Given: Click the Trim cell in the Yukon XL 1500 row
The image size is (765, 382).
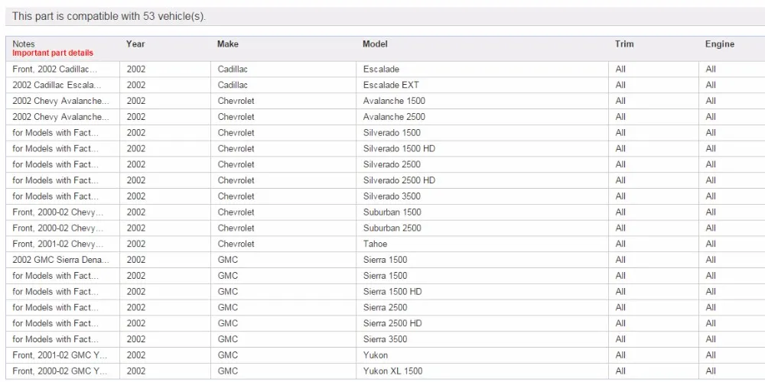Looking at the screenshot, I should click(653, 371).
